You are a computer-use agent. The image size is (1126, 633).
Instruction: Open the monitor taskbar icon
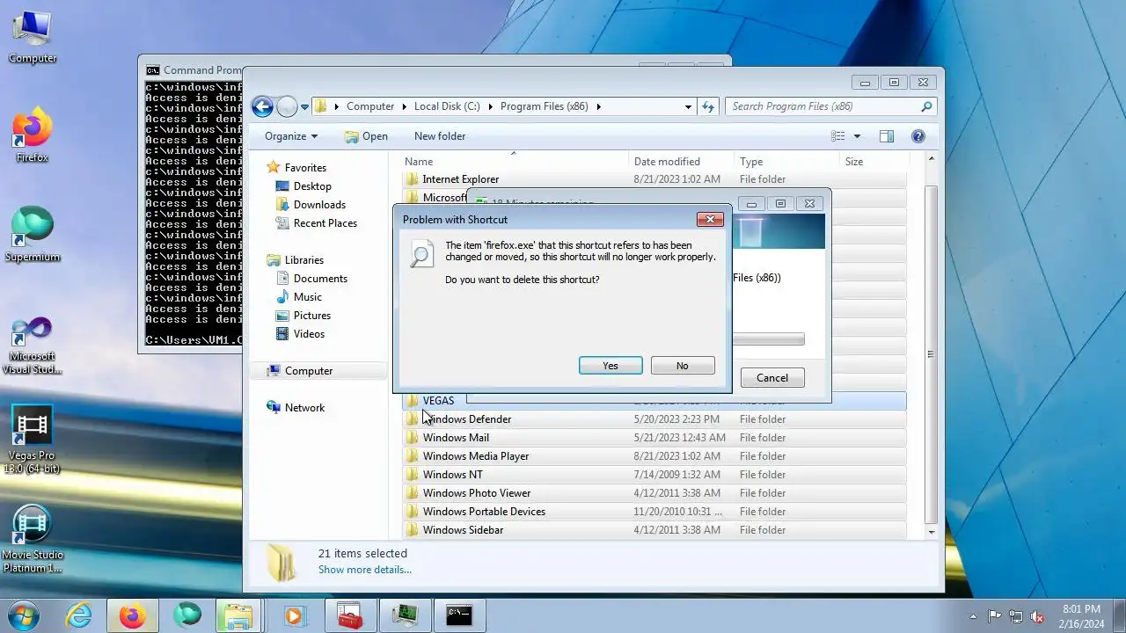pyautogui.click(x=405, y=615)
